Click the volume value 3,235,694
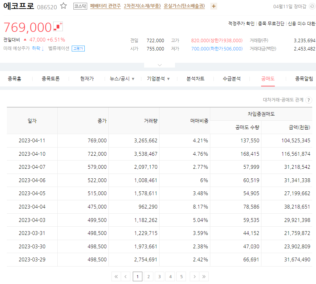316x284 pixels. click(x=305, y=40)
